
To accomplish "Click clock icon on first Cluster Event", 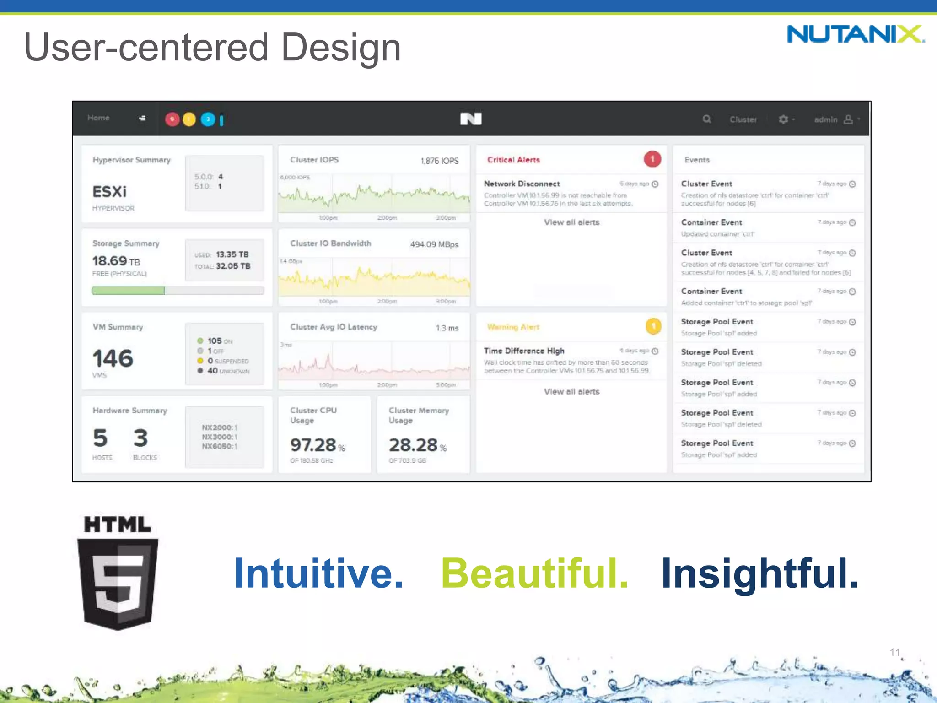I will 852,184.
